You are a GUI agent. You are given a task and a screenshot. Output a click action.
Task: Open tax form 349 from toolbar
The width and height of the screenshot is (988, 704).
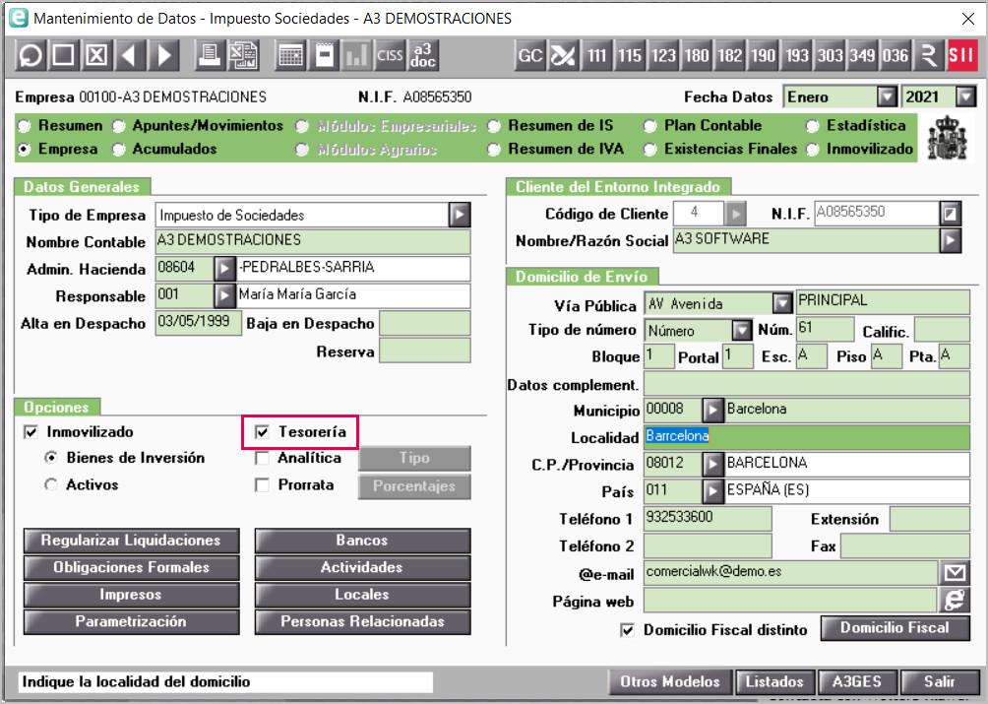tap(863, 55)
